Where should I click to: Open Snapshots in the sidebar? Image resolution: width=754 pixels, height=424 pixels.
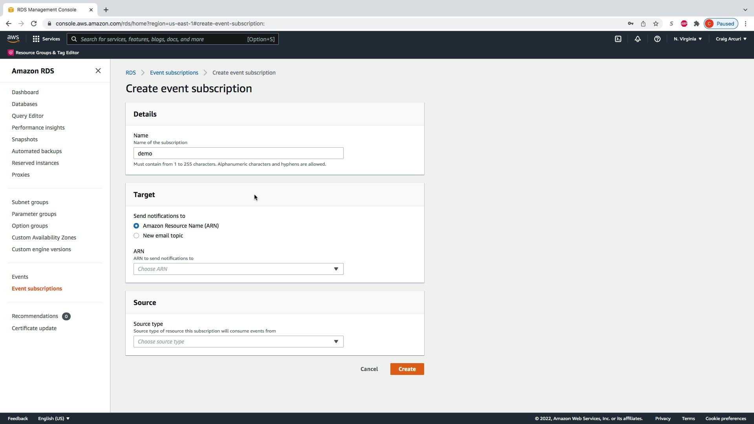[x=25, y=139]
